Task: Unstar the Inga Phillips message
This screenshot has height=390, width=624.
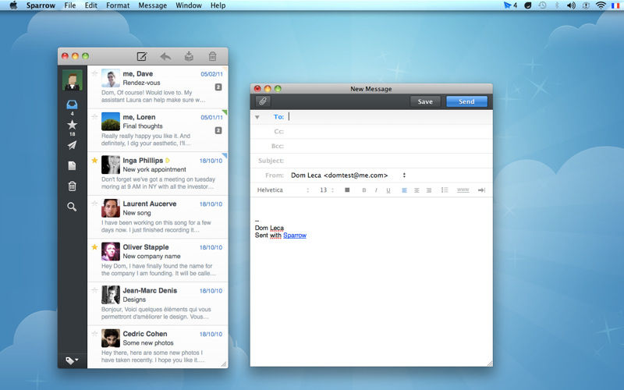Action: pos(94,161)
